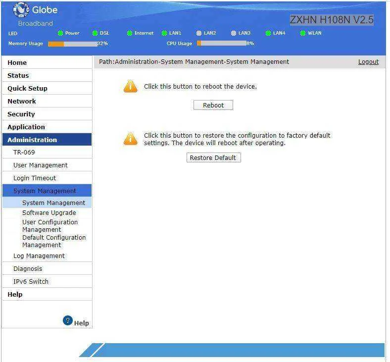Viewport: 390px width, 362px height.
Task: Click the warning icon beside reboot message
Action: (x=130, y=86)
